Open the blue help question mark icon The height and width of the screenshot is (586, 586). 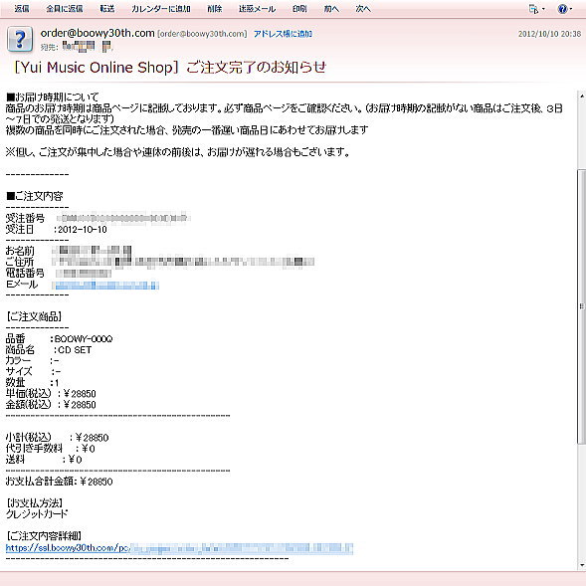tap(562, 9)
